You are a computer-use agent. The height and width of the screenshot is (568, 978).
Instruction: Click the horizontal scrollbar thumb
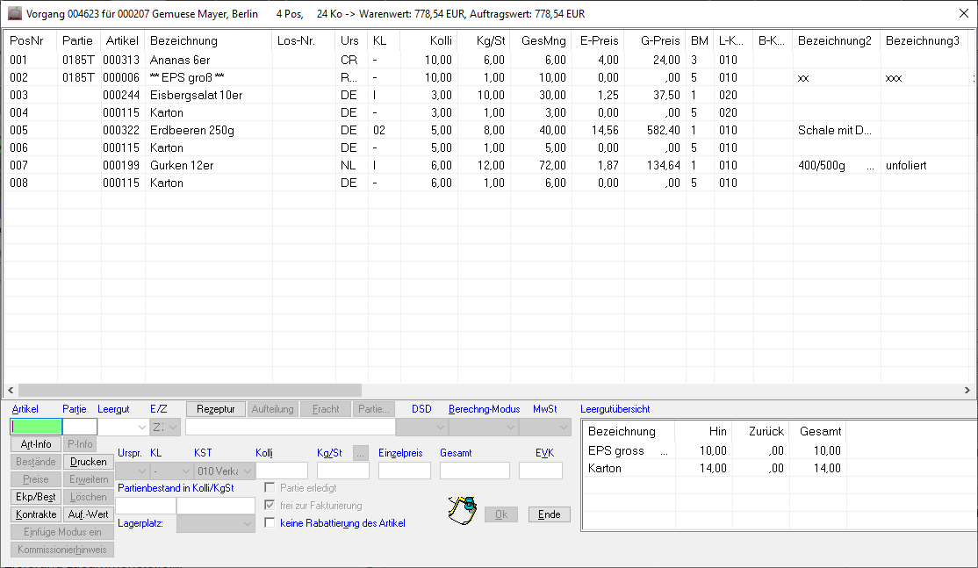click(x=191, y=390)
